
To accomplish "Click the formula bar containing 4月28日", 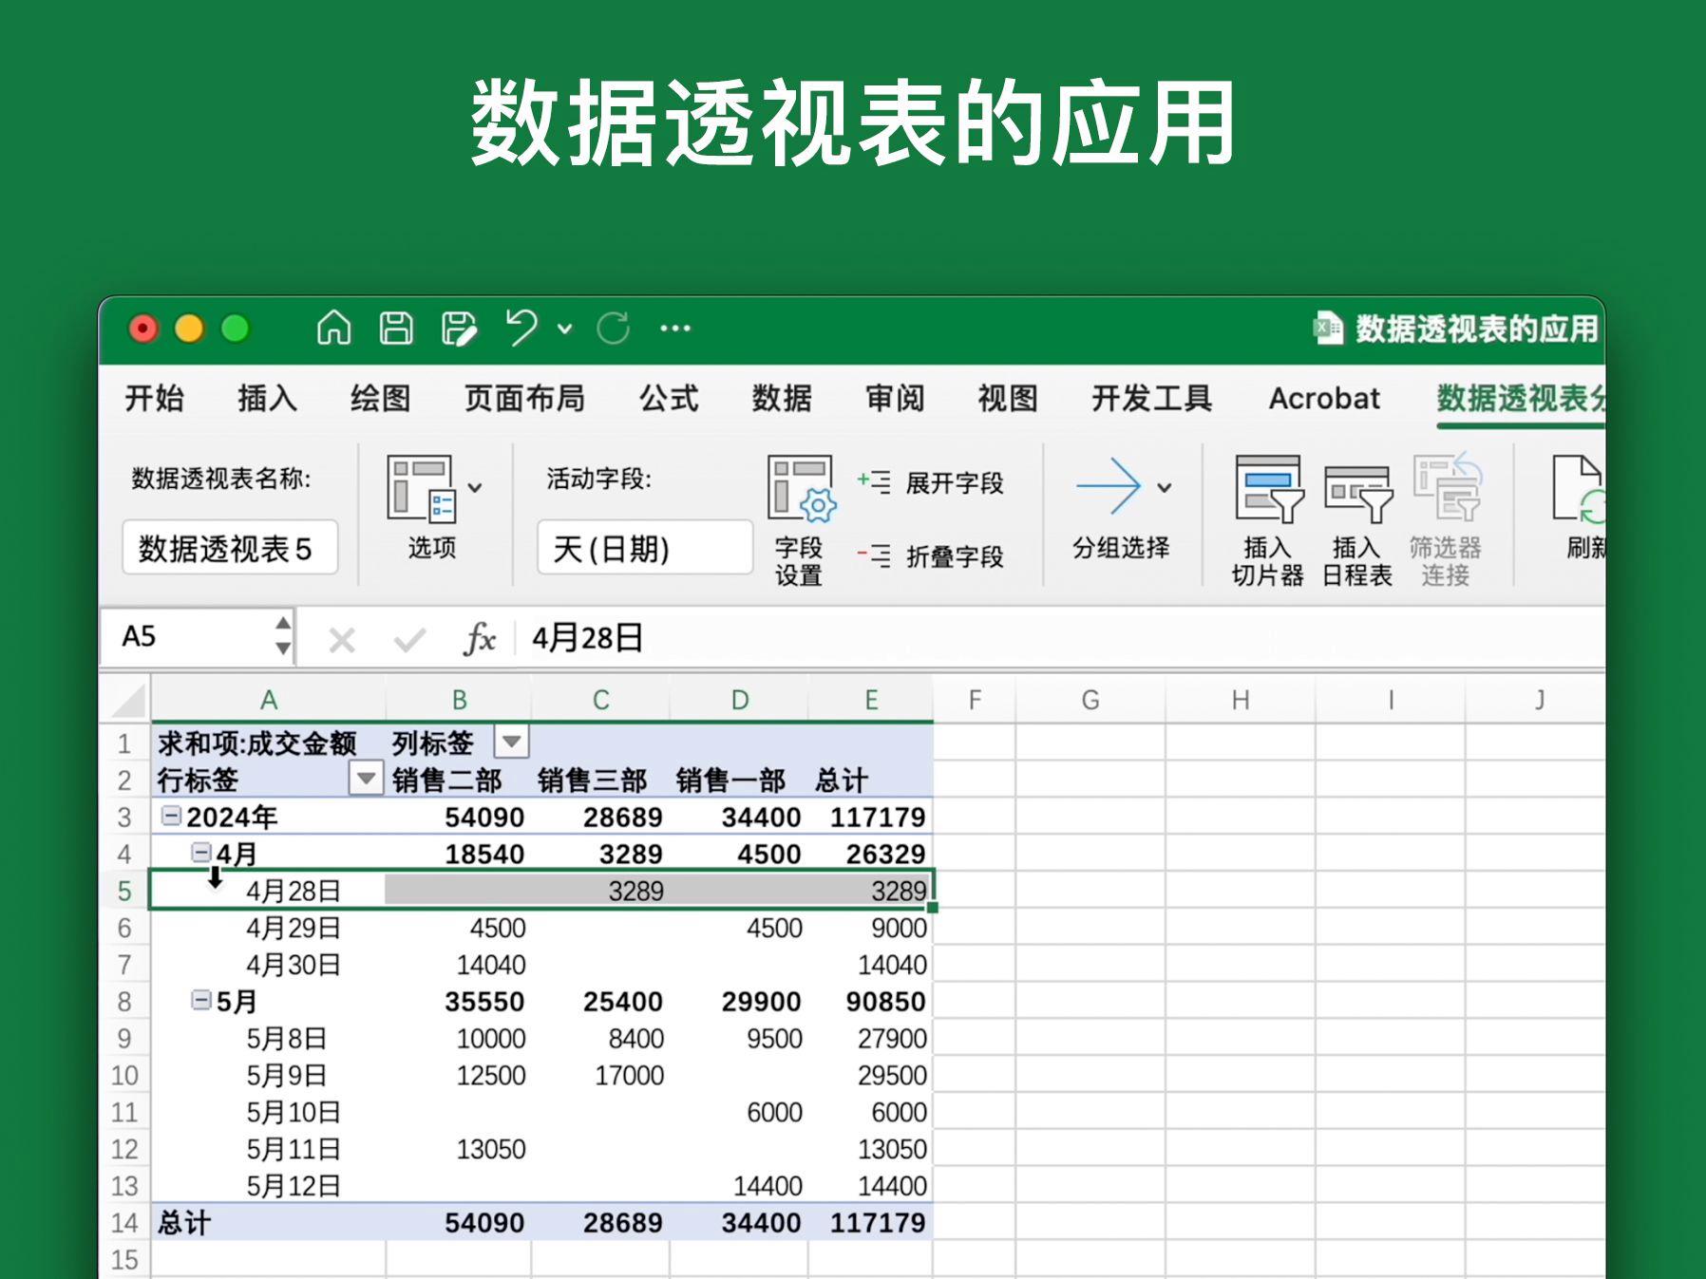I will pyautogui.click(x=1059, y=637).
